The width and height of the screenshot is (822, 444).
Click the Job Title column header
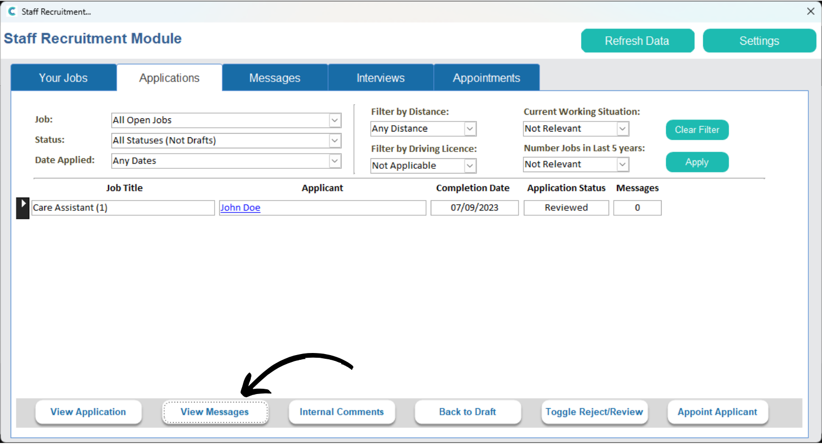[124, 188]
